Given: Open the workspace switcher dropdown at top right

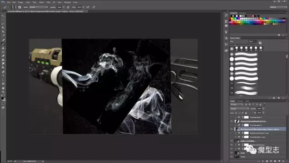Looking at the screenshot, I should [x=278, y=7].
